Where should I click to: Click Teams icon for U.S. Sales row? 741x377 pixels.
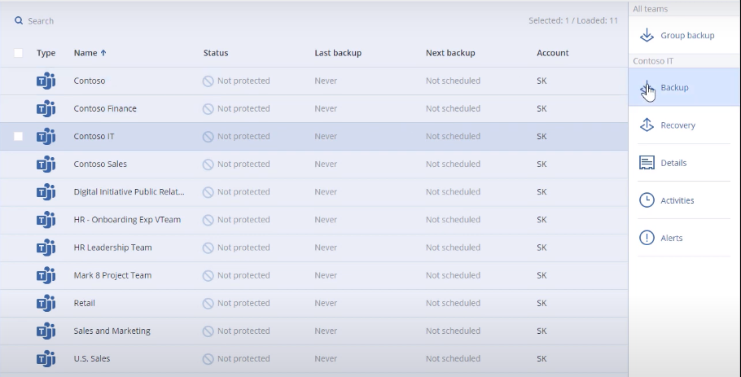[x=46, y=358]
